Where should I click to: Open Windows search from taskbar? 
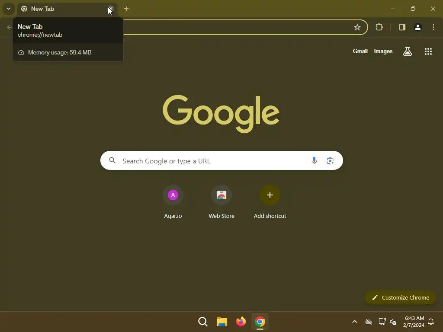[203, 322]
